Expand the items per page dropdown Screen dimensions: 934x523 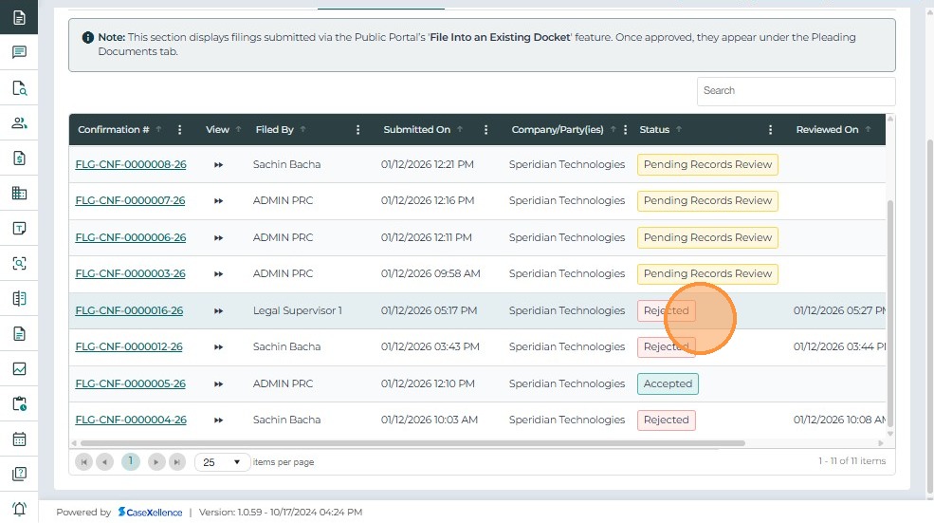coord(223,462)
